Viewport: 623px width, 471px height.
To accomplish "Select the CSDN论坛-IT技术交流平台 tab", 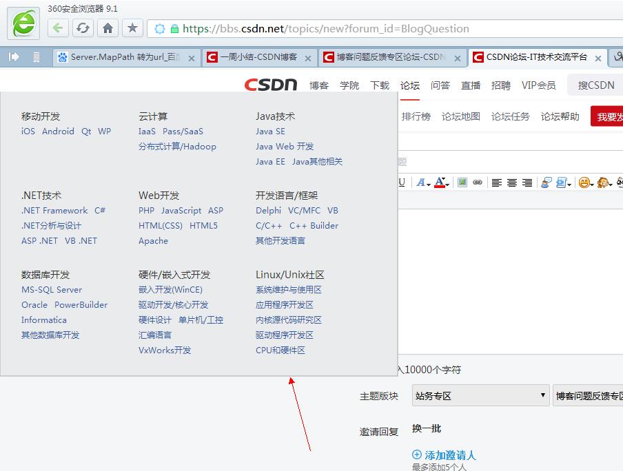I will pos(536,57).
